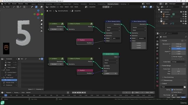Collapse the Sample Index node using its header arrow

click(x=104, y=54)
